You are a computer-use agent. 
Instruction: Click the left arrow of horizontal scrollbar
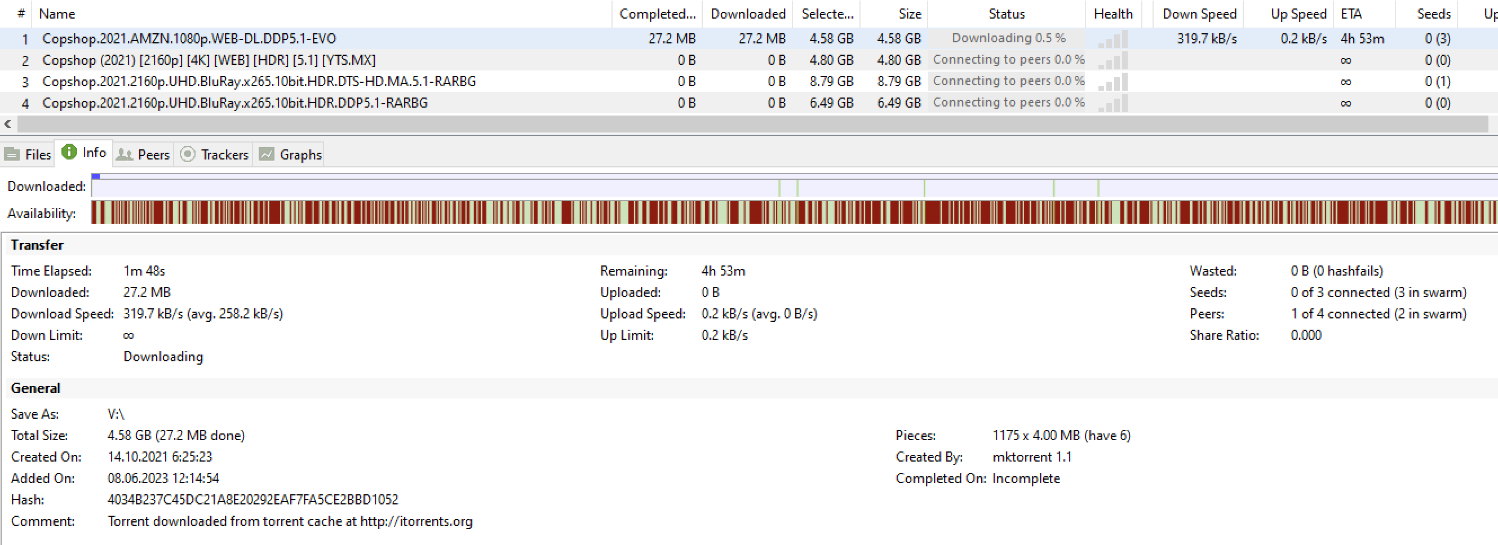(x=7, y=124)
